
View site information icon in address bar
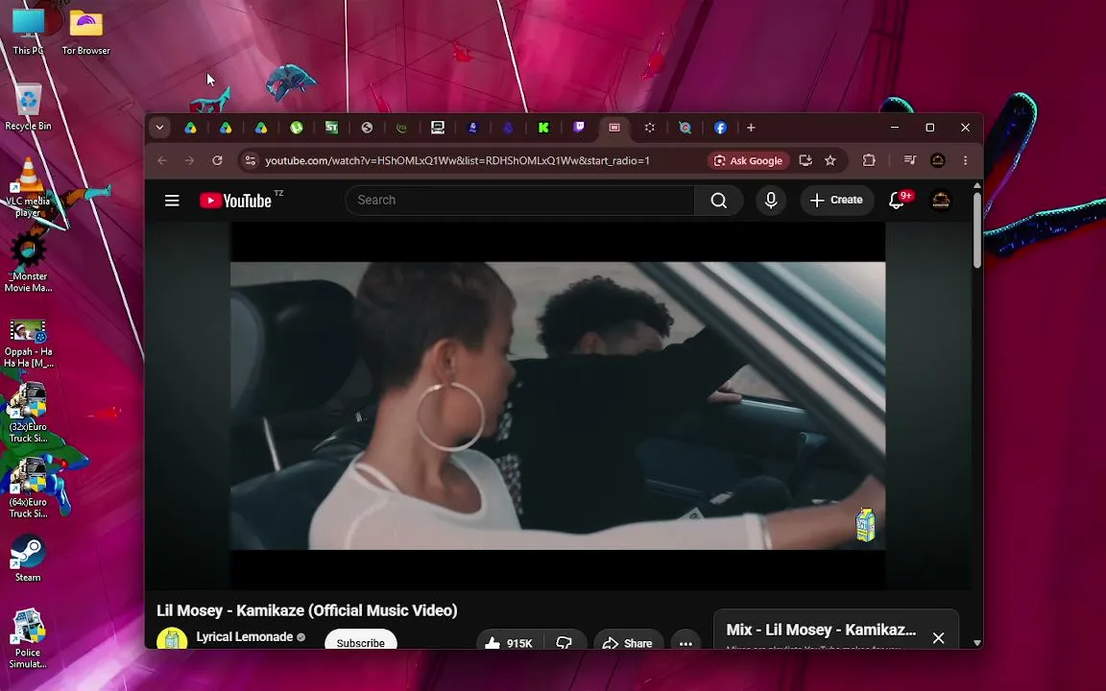click(x=251, y=161)
